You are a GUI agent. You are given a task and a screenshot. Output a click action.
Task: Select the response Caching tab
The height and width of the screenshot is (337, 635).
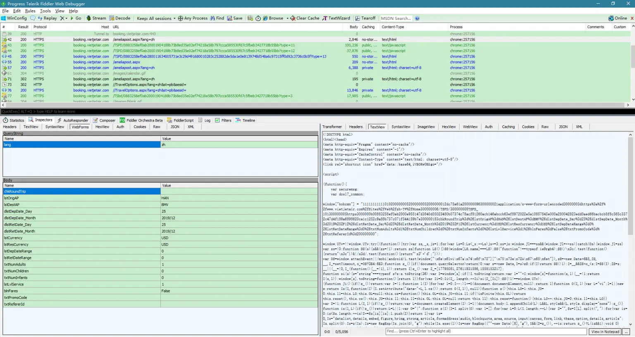(508, 127)
